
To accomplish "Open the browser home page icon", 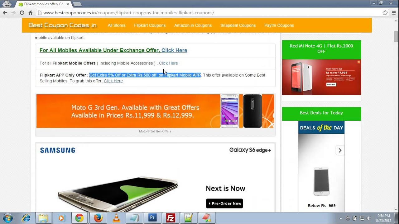I will 30,13.
